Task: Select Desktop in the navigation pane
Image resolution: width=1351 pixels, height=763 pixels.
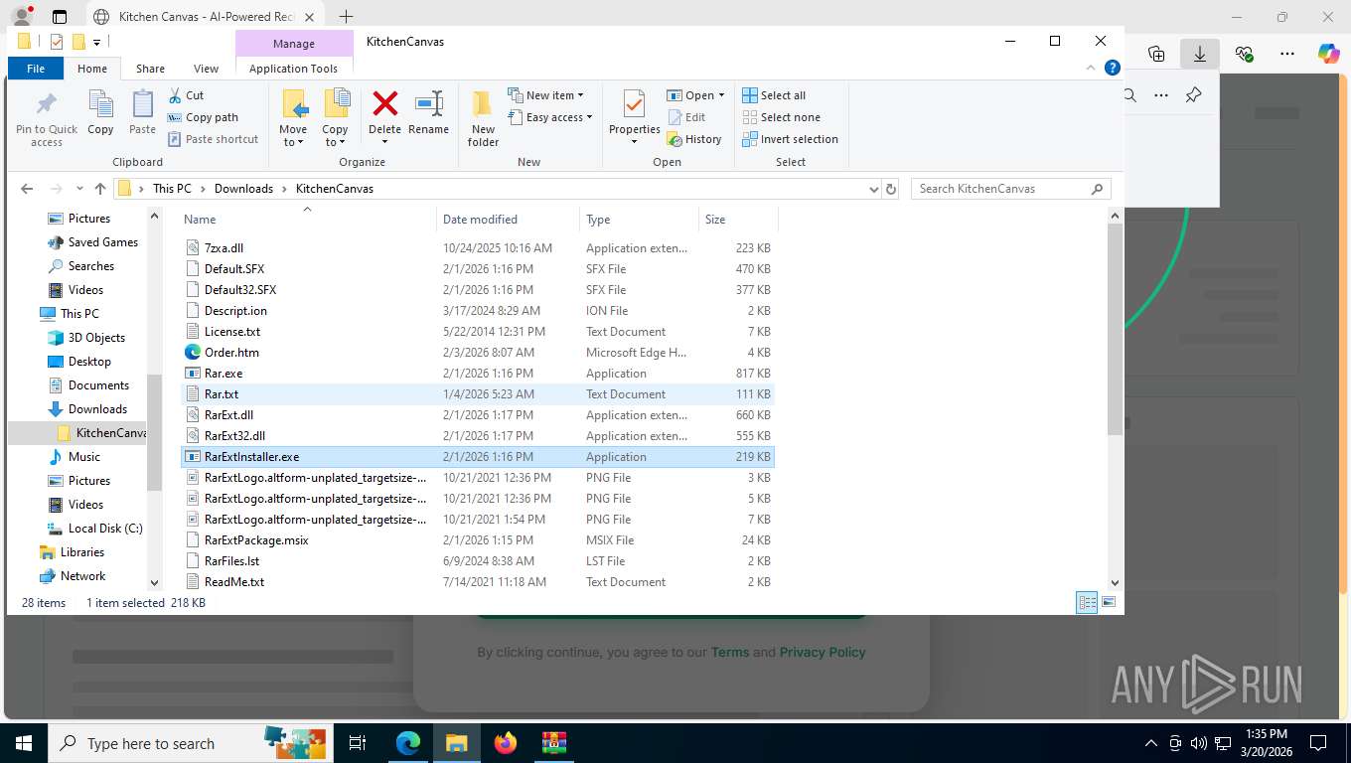Action: pos(89,362)
